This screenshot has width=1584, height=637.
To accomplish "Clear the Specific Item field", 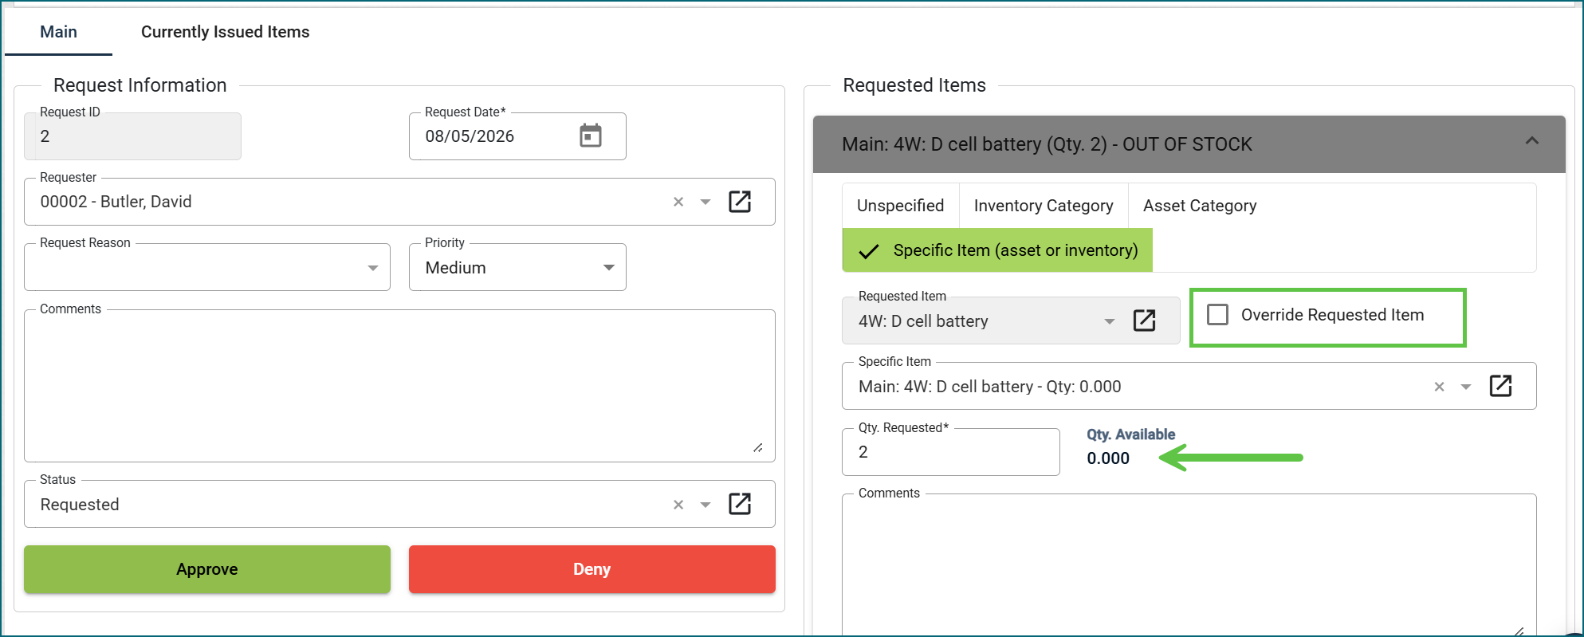I will pos(1439,387).
